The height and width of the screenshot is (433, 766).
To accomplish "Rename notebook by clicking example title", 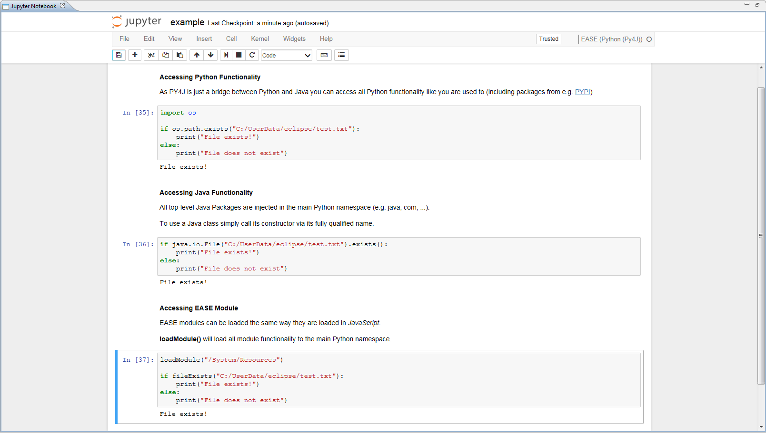I will coord(187,22).
